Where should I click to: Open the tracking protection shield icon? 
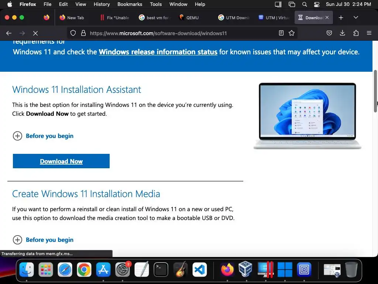point(73,33)
